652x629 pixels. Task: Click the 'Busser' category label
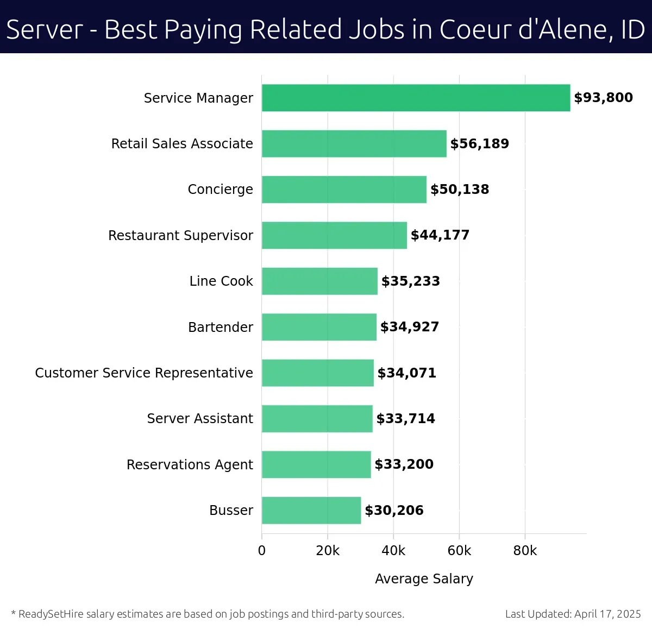(231, 511)
